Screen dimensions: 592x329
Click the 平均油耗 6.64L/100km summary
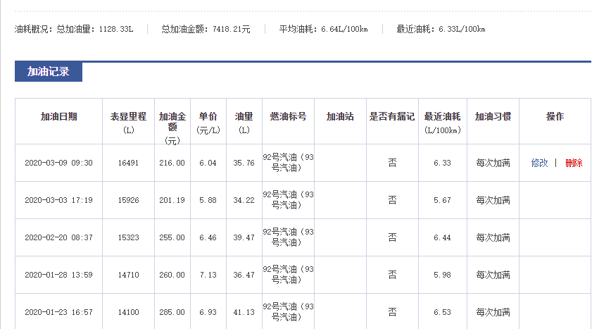323,30
